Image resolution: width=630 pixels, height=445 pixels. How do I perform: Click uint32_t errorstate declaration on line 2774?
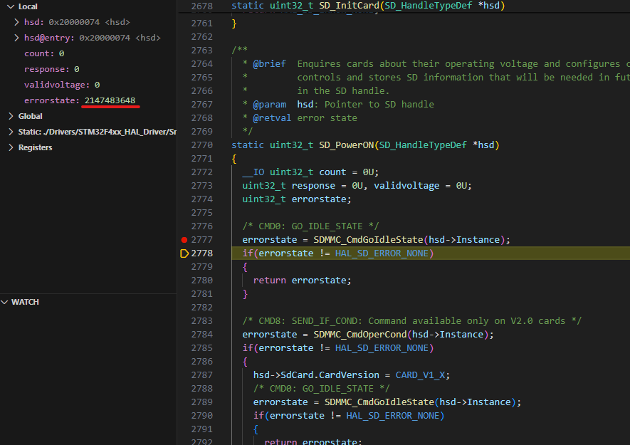[x=297, y=199]
